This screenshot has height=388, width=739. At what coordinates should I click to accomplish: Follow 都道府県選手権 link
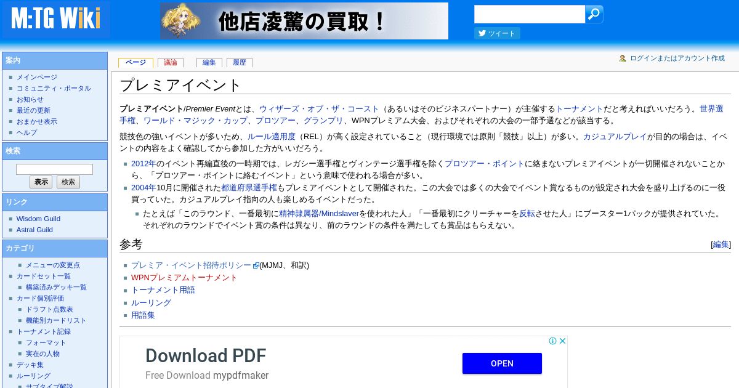pyautogui.click(x=249, y=187)
